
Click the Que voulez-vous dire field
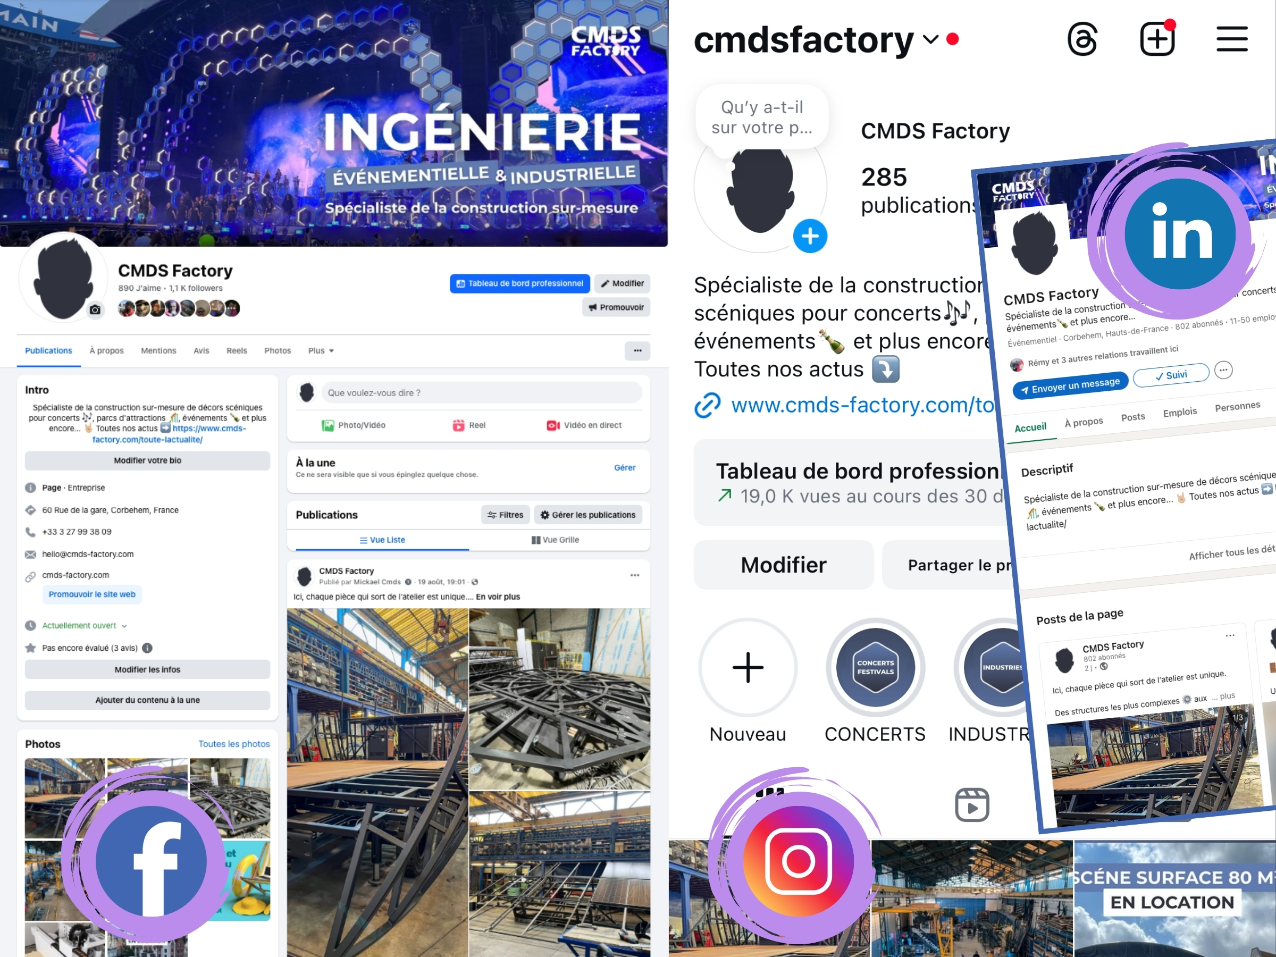click(482, 393)
